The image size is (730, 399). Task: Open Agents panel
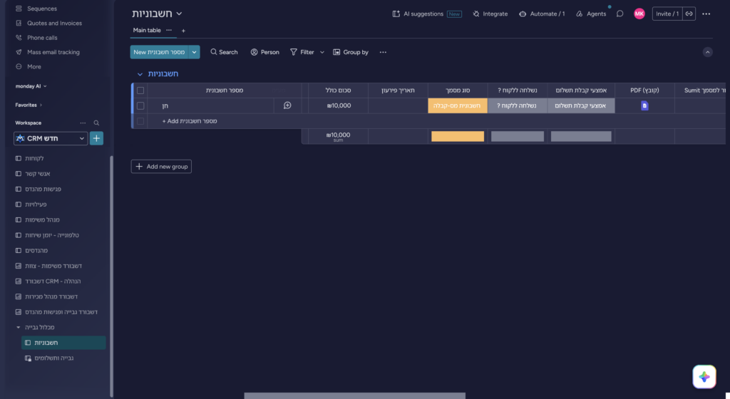591,14
